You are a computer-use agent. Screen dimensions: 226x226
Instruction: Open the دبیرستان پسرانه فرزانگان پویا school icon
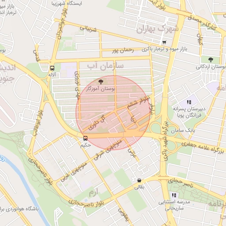189,102
